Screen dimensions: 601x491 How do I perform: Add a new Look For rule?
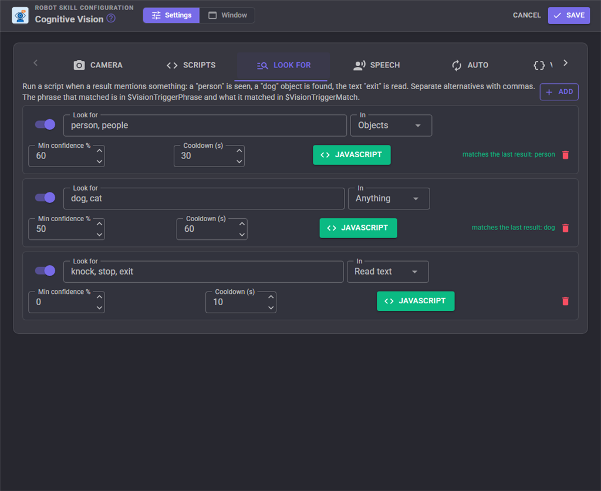[559, 92]
